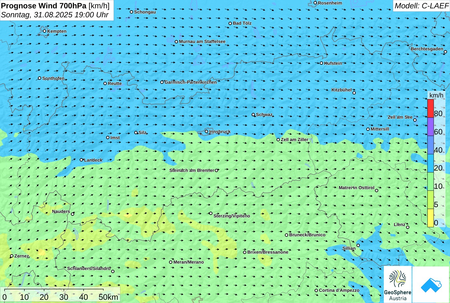
Task: Click the Schongau label
Action: [145, 12]
